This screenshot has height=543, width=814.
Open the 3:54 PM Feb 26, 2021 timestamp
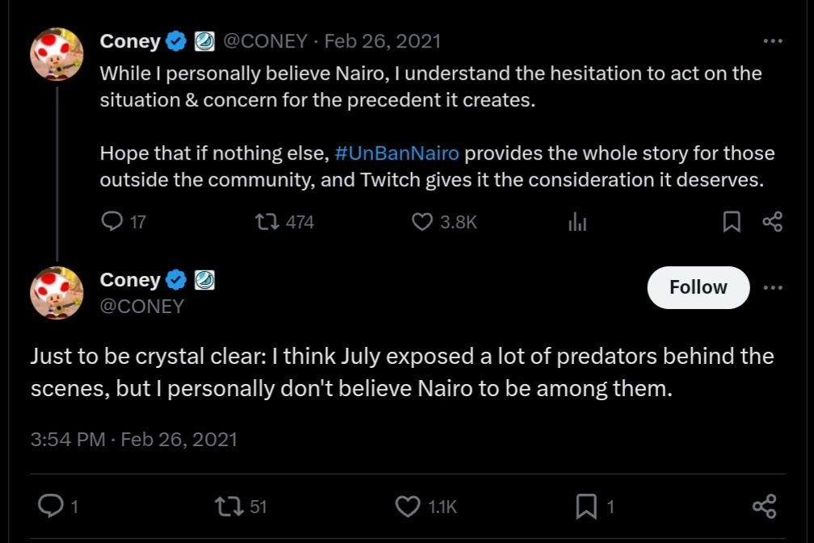[134, 440]
